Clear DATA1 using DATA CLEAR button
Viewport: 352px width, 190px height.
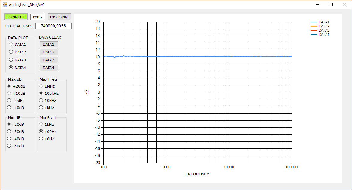(48, 45)
